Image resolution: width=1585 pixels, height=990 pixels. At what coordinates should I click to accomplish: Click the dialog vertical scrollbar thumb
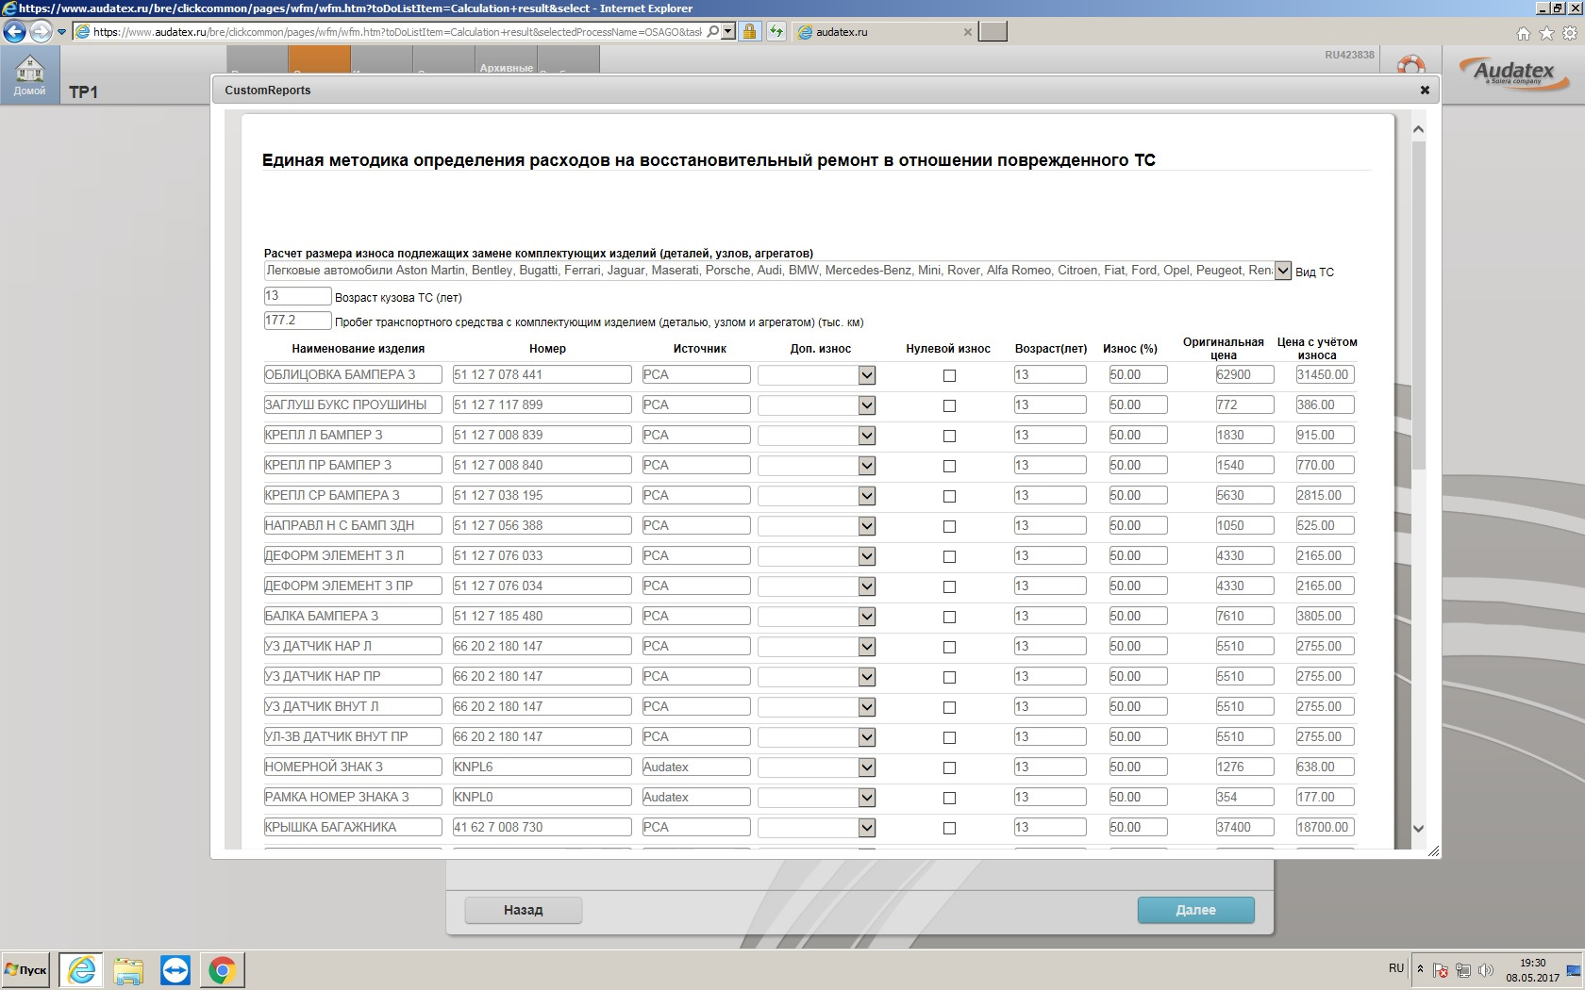click(1418, 305)
